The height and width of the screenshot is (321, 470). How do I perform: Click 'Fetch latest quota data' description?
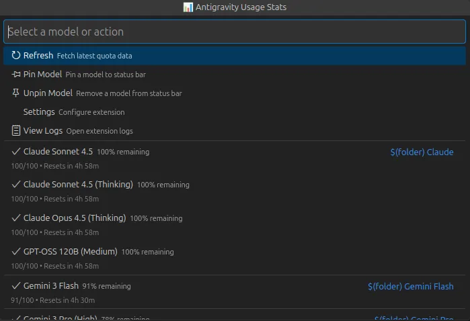point(94,56)
